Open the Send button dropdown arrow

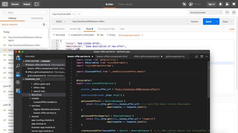click(x=217, y=21)
